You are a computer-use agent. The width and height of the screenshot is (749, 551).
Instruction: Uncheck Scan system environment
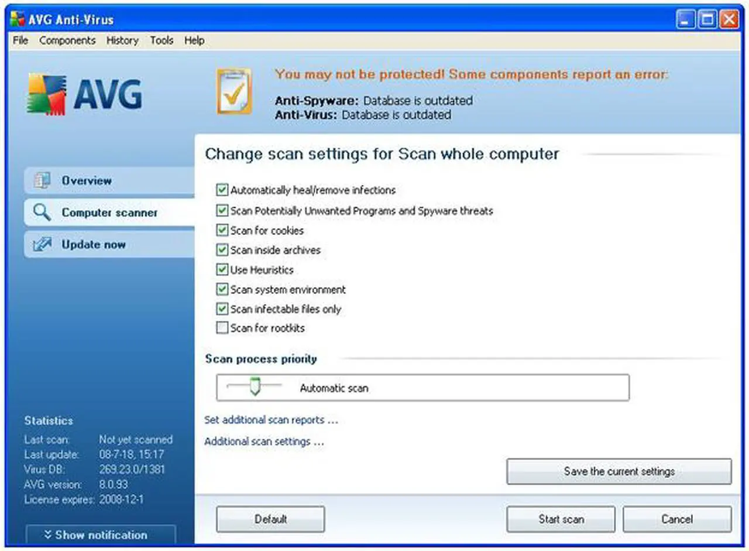222,289
